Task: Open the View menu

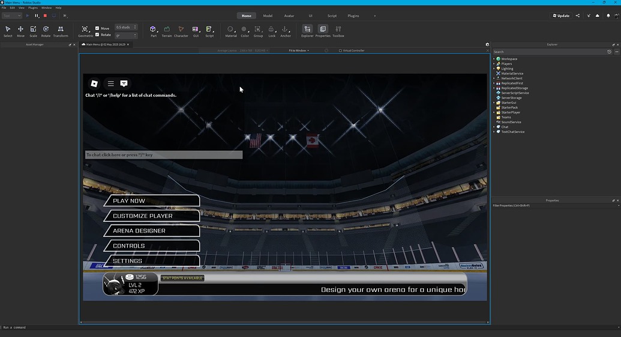Action: point(22,8)
